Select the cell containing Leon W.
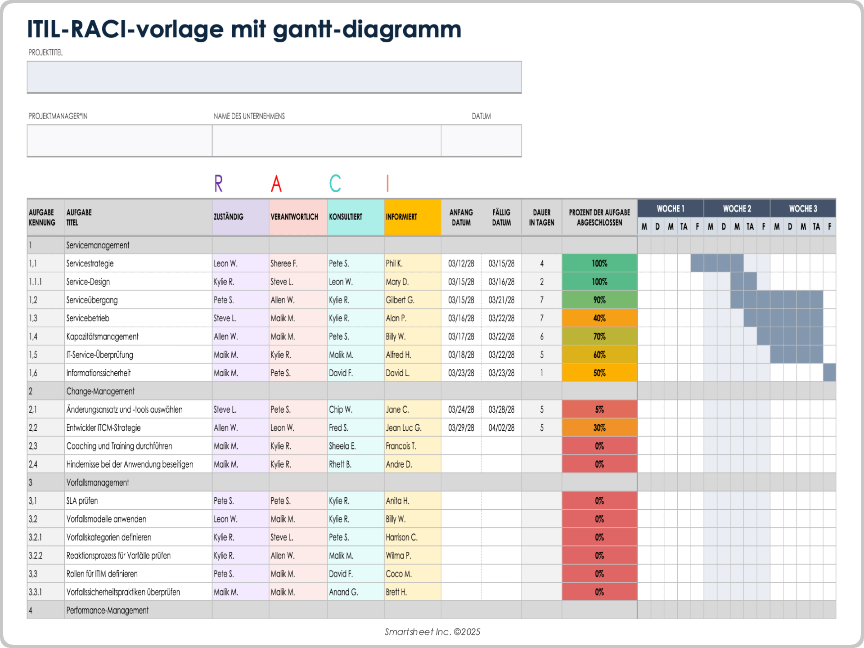864x648 pixels. pyautogui.click(x=226, y=263)
